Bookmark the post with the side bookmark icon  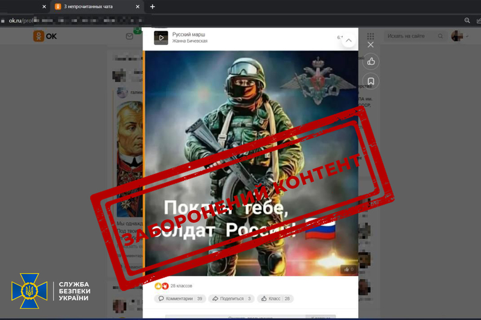click(x=371, y=81)
